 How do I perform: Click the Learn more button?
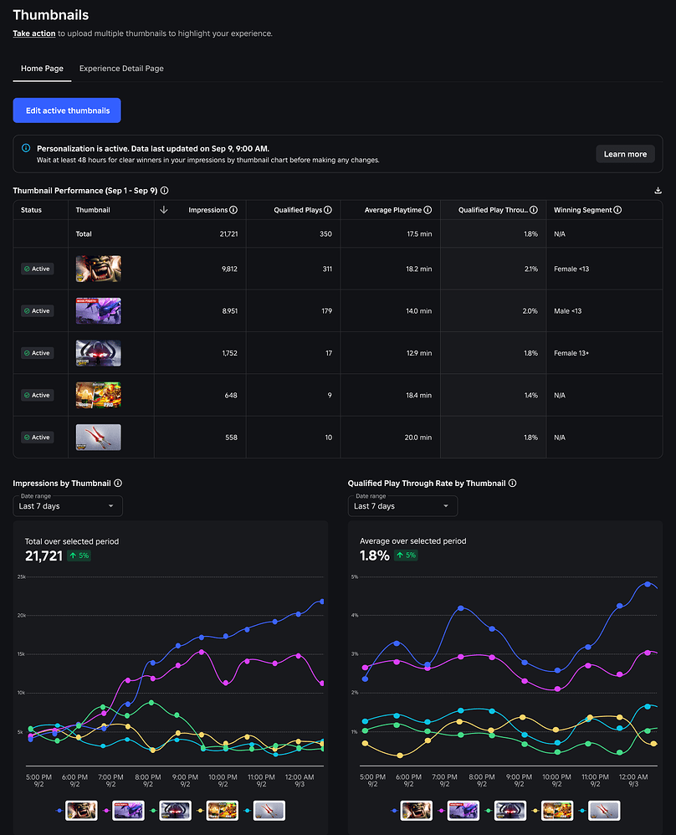tap(625, 154)
